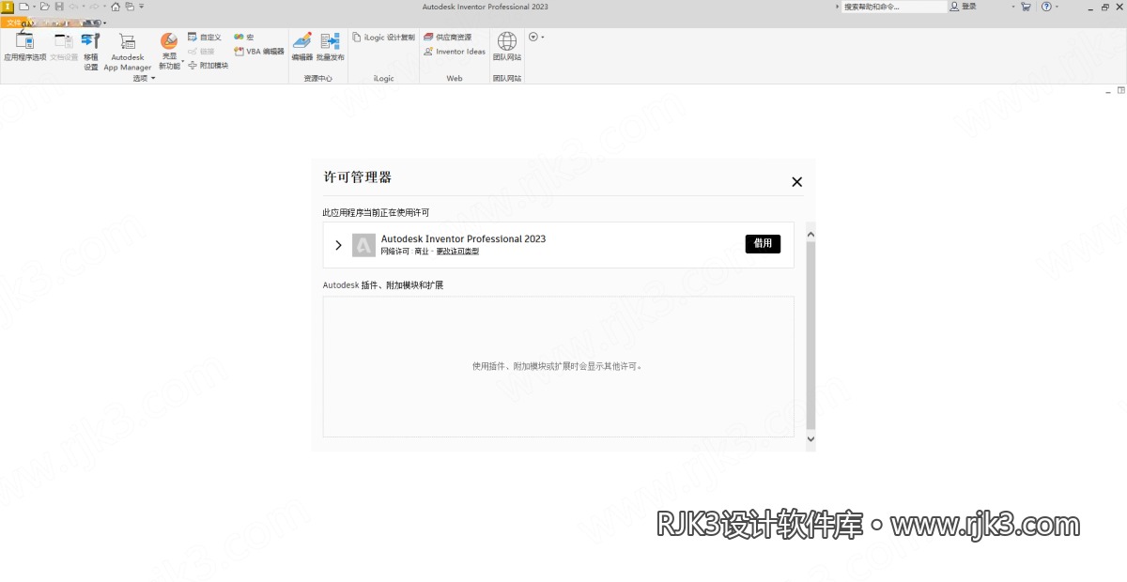The height and width of the screenshot is (582, 1127).
Task: Click the Home house icon
Action: click(115, 7)
